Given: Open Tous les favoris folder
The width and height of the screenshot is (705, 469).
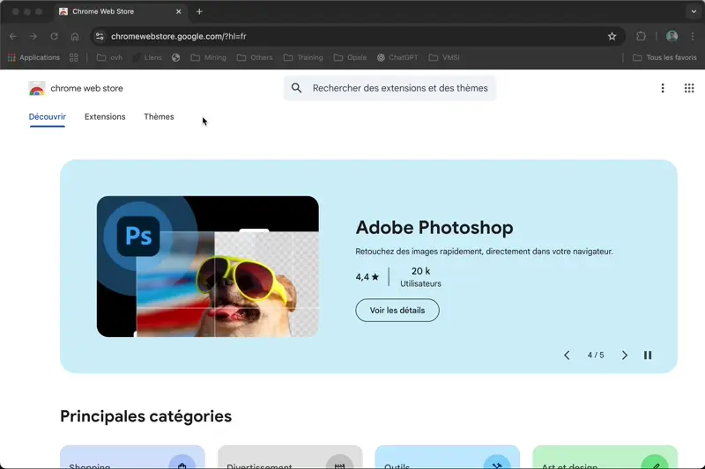Looking at the screenshot, I should [665, 57].
